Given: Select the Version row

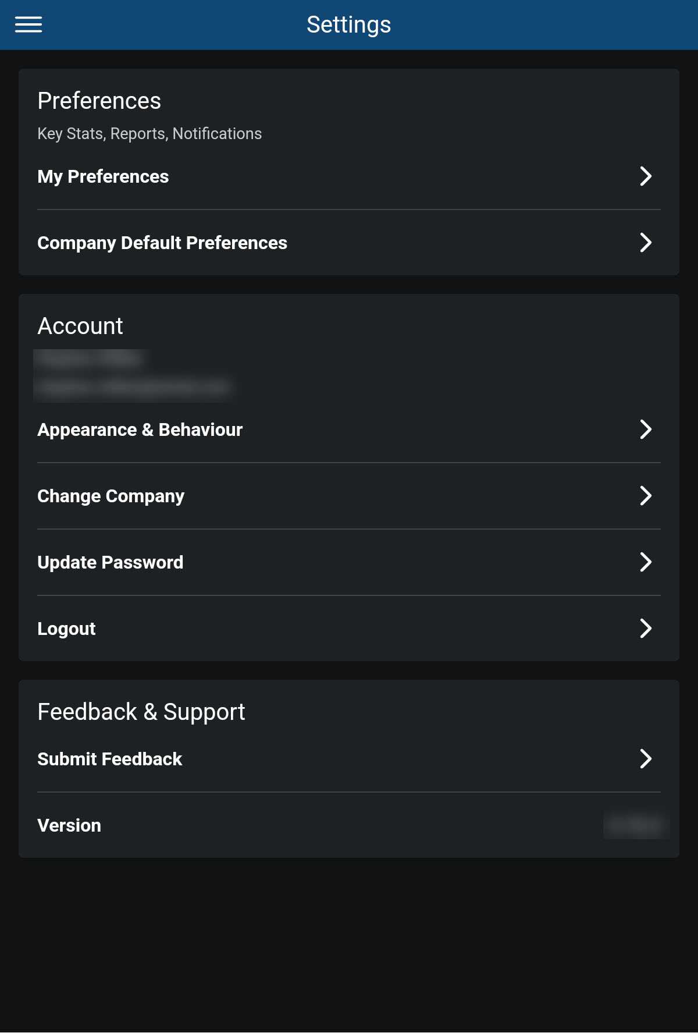Looking at the screenshot, I should tap(69, 825).
